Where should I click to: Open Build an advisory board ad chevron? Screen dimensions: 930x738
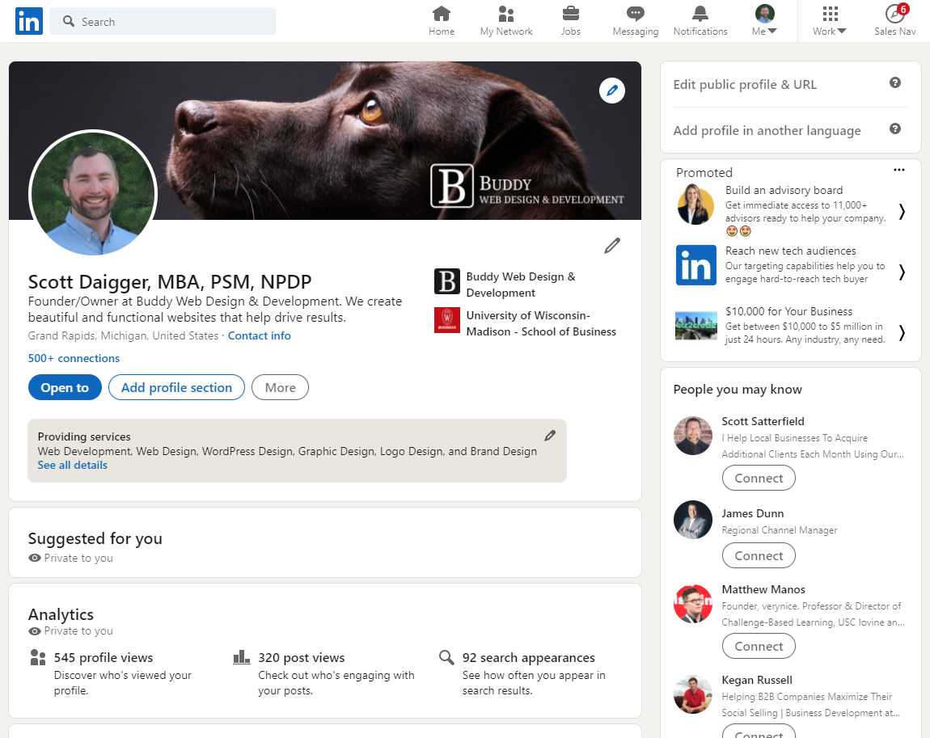click(902, 212)
